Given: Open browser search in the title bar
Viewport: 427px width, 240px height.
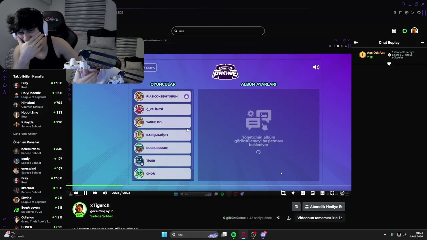Looking at the screenshot, I should pyautogui.click(x=403, y=4).
